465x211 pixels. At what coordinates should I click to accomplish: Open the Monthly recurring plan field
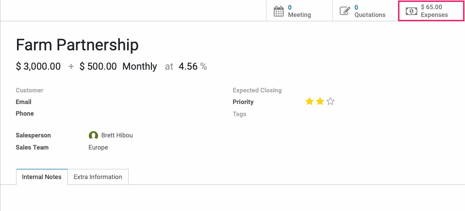[140, 66]
